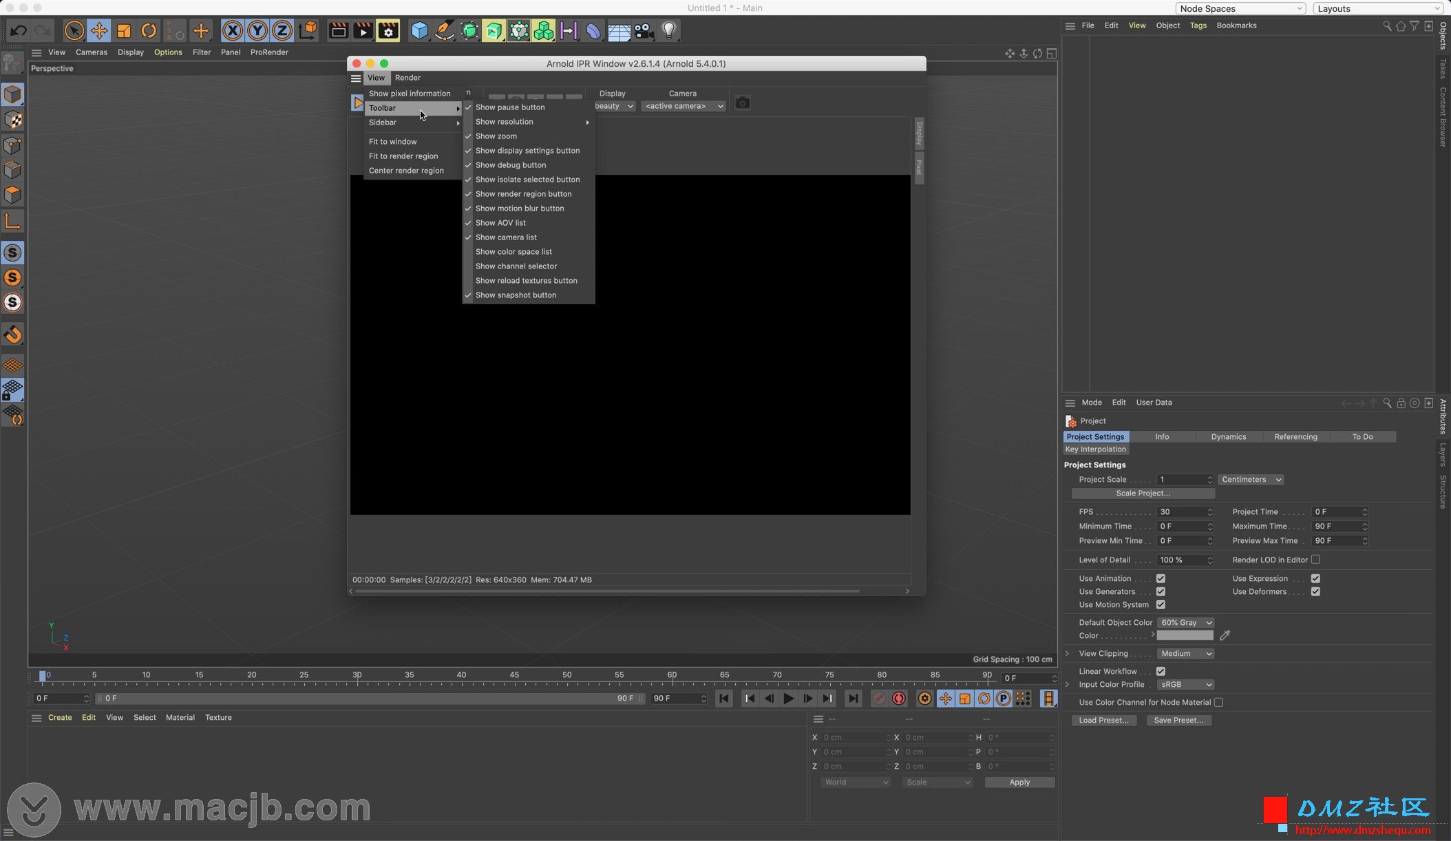Add a Cube primitive object
Viewport: 1451px width, 841px height.
tap(419, 30)
